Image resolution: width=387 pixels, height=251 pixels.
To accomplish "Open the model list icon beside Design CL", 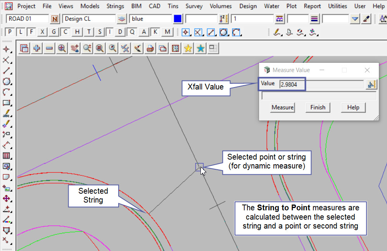I will point(122,19).
